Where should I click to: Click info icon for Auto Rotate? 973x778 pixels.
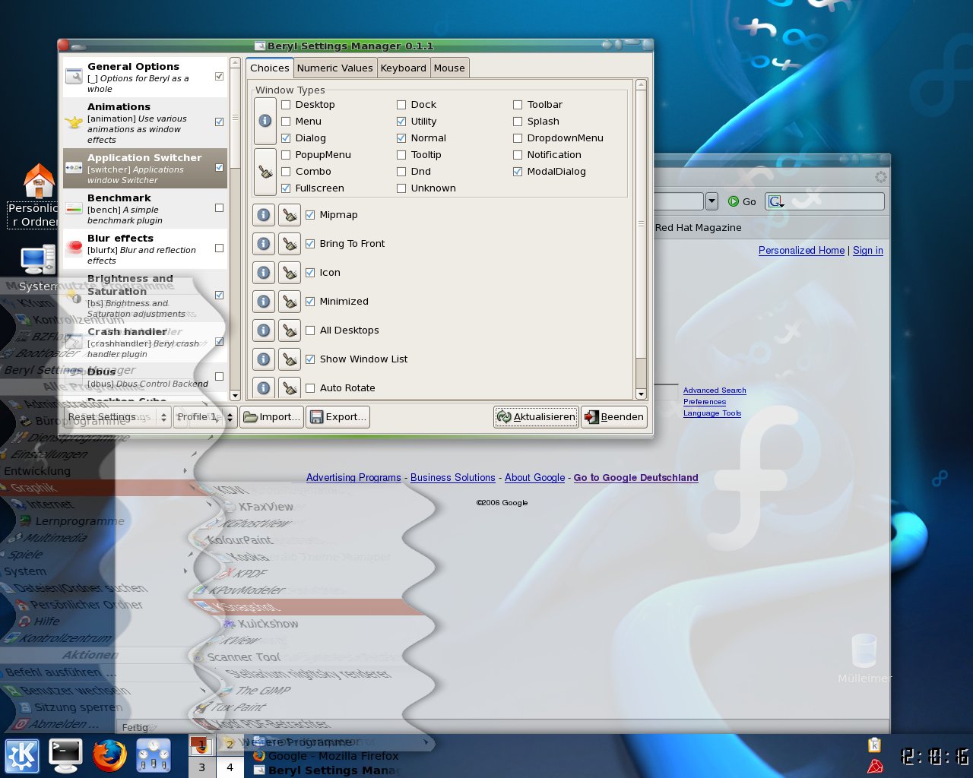click(x=264, y=387)
